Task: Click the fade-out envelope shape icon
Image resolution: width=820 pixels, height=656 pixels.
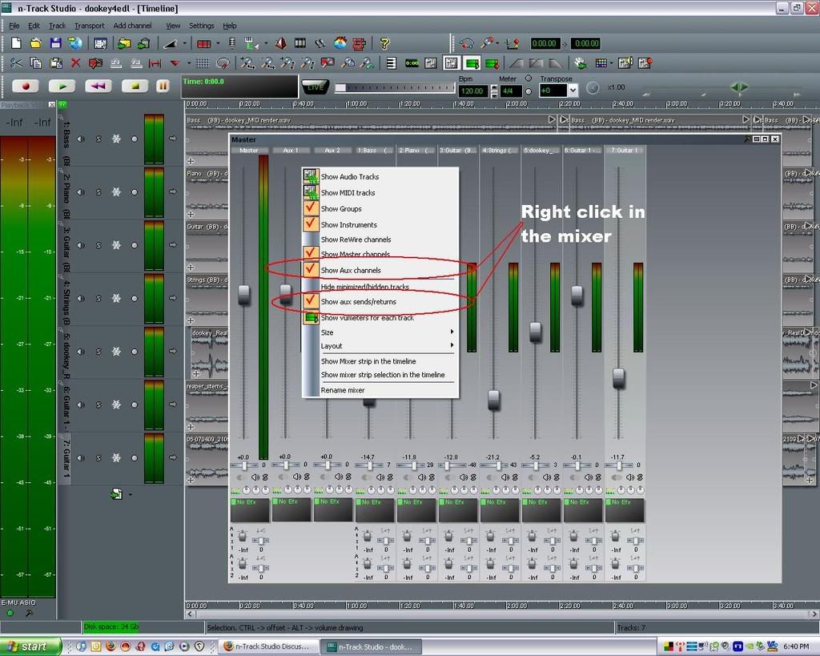Action: tap(556, 63)
